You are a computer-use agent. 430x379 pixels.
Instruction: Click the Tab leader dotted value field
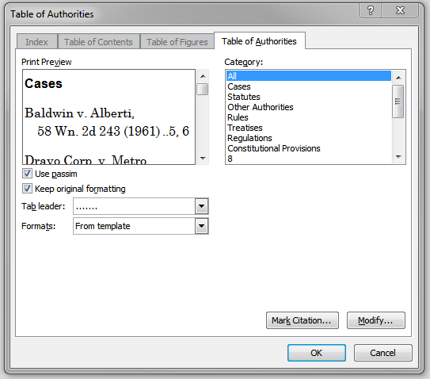coord(135,206)
